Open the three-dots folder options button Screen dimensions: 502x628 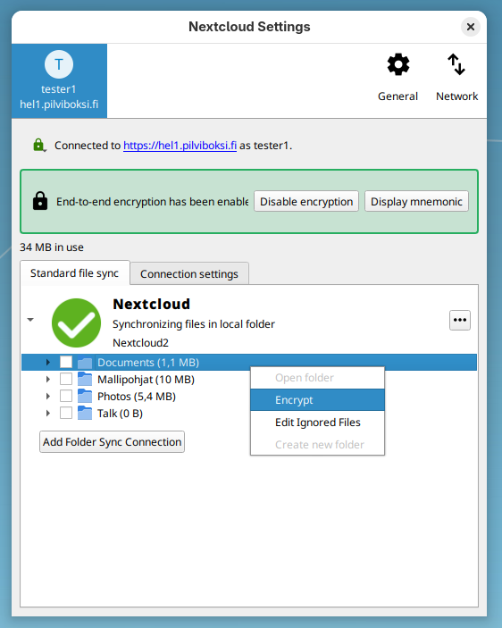[459, 320]
